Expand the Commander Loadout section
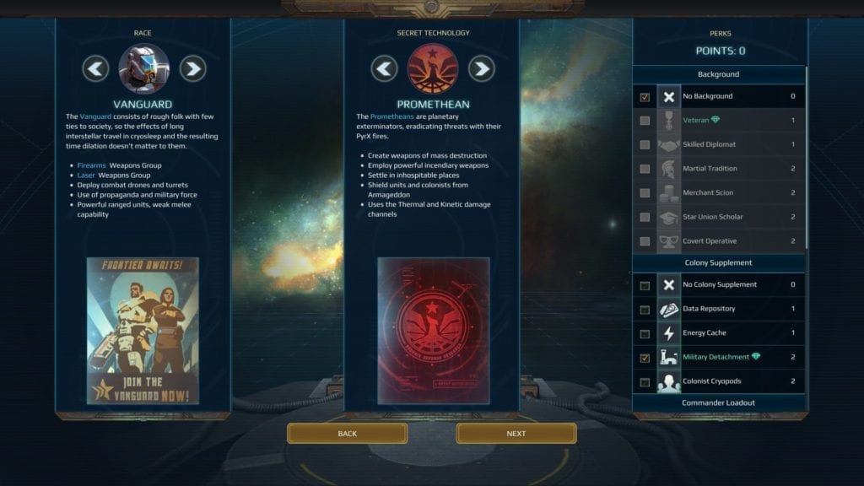Viewport: 864px width, 486px height. [x=719, y=402]
